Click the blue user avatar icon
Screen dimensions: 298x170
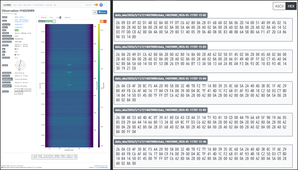tap(101, 5)
